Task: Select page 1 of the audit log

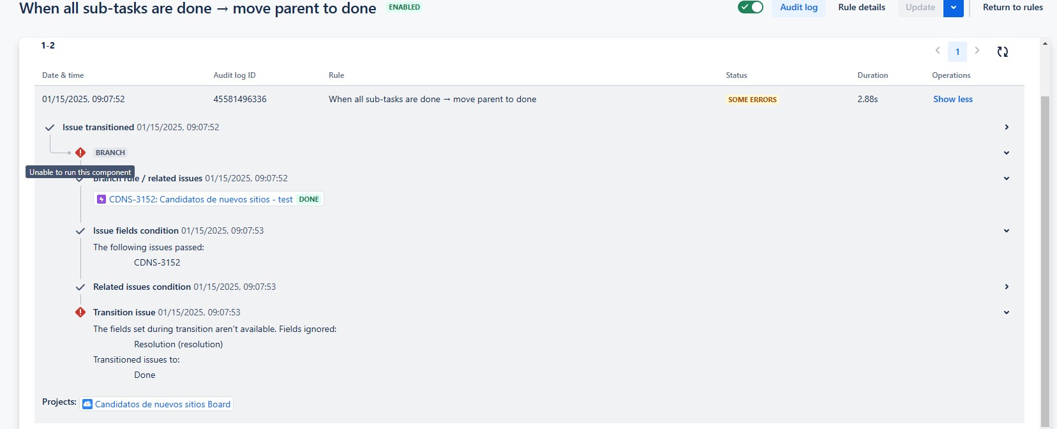Action: [x=957, y=52]
